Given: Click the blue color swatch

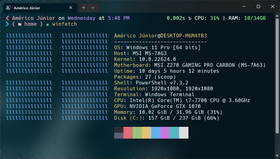Looking at the screenshot, I should 156,133.
